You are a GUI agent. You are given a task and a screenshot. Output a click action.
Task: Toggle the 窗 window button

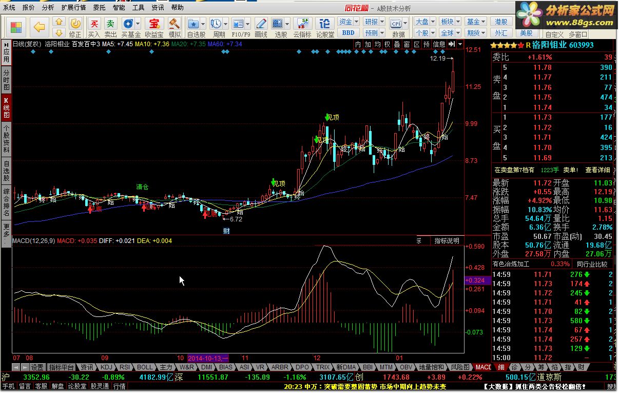point(407,44)
